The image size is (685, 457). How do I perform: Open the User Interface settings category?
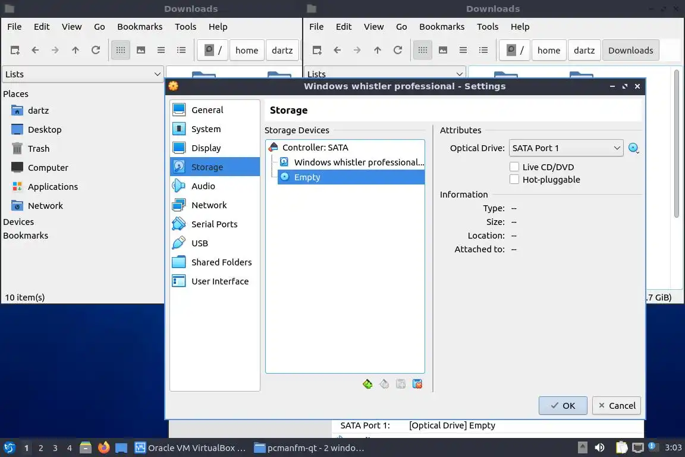click(x=215, y=281)
